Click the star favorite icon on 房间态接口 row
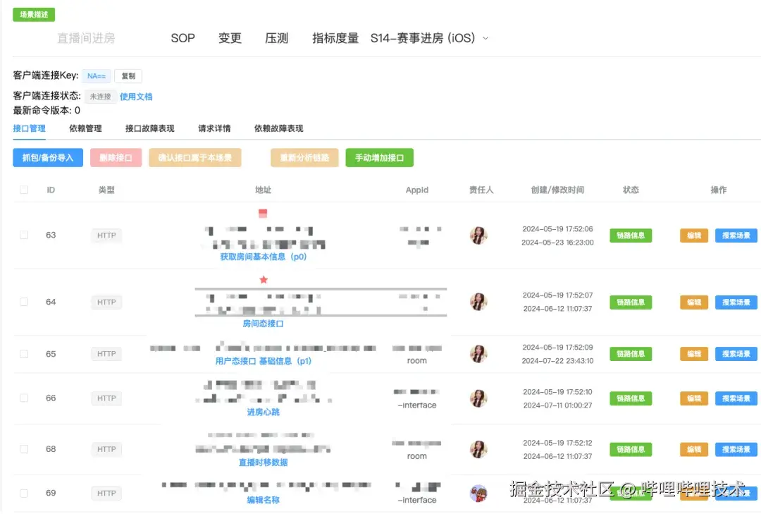 point(263,279)
